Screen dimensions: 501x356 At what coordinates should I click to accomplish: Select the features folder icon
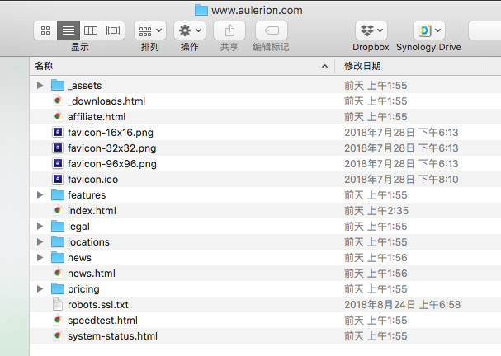[58, 195]
